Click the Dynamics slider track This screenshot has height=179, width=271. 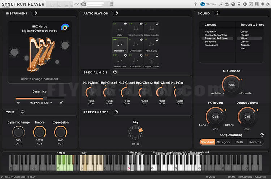coord(40,98)
